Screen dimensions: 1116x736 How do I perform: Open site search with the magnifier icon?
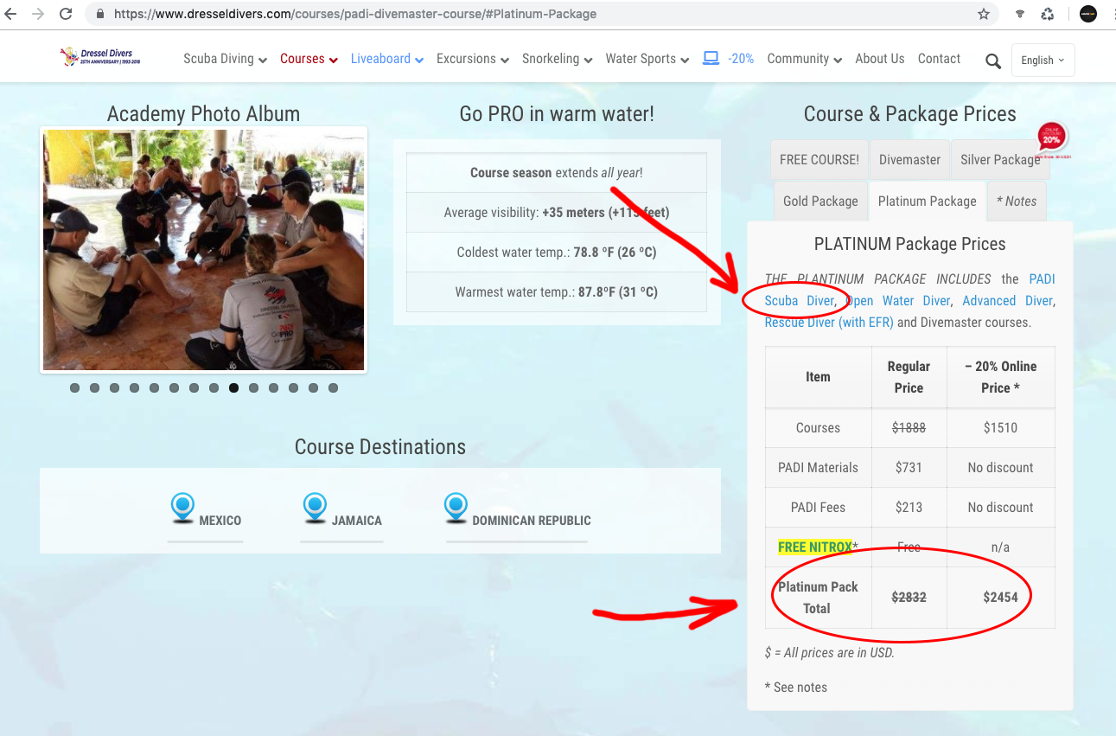pos(993,61)
